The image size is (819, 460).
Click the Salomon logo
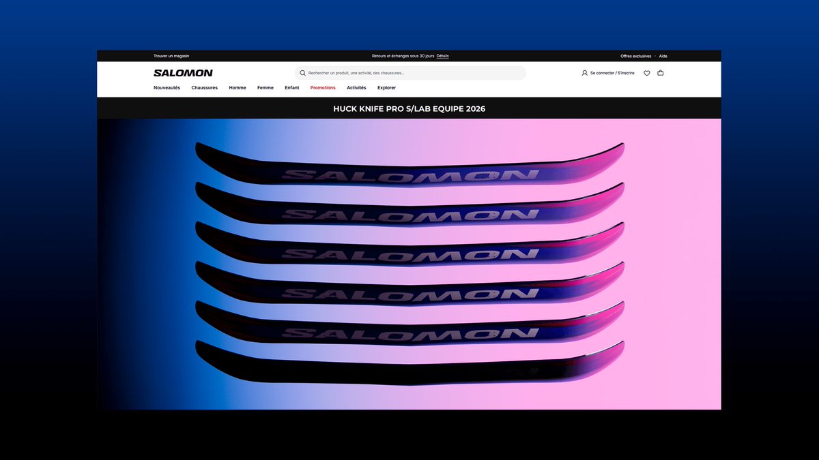coord(183,73)
